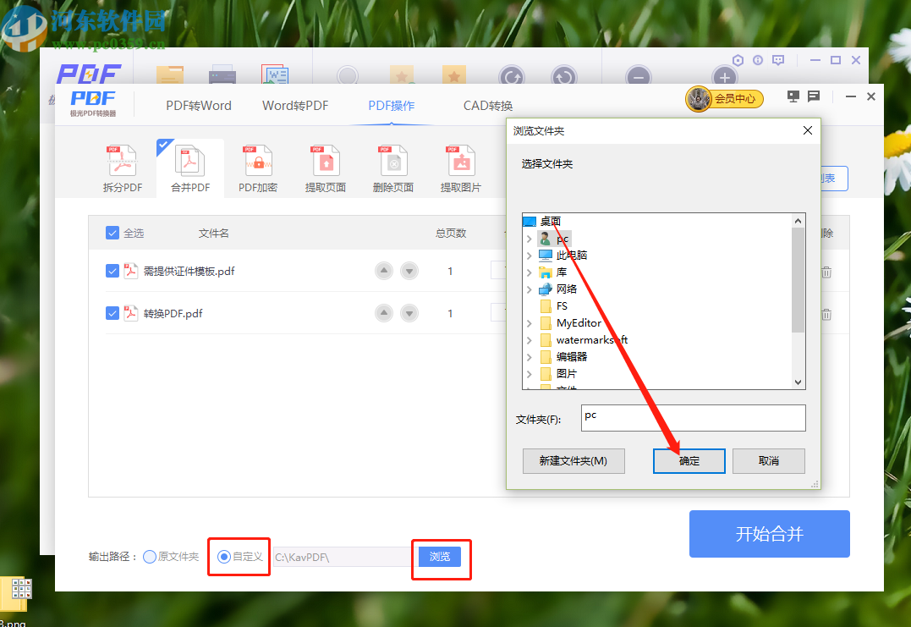This screenshot has height=627, width=911.
Task: Click the 文件夹(F) input showing pc
Action: [693, 417]
